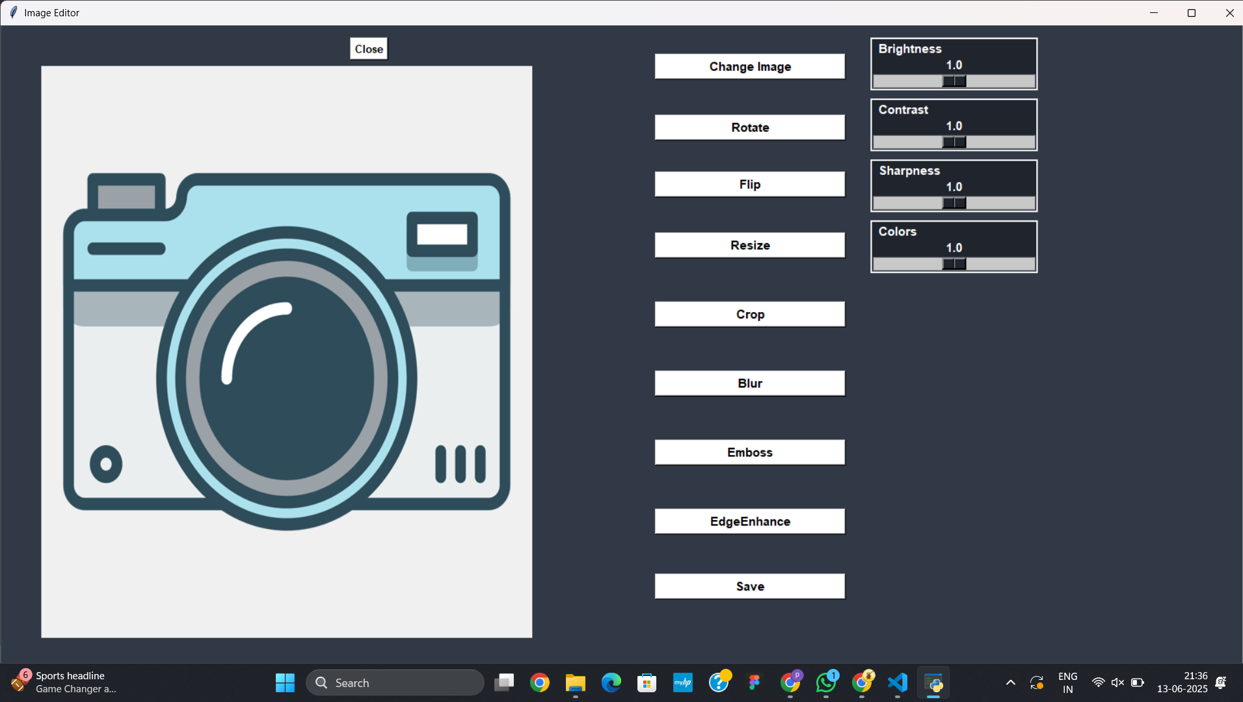Image resolution: width=1243 pixels, height=702 pixels.
Task: Click the Close button above the image
Action: 369,49
